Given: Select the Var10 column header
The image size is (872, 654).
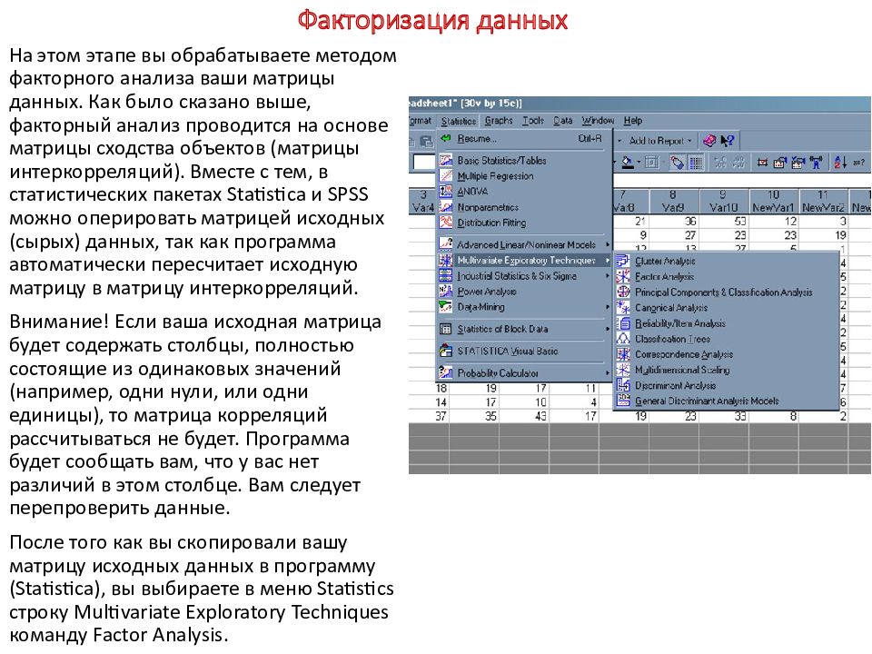Looking at the screenshot, I should click(x=724, y=202).
